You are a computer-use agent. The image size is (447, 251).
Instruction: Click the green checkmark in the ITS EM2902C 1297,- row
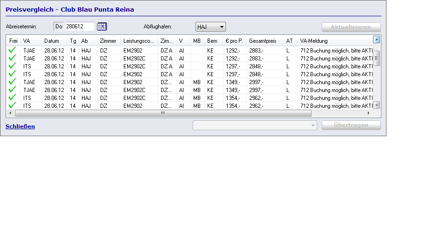coord(12,66)
